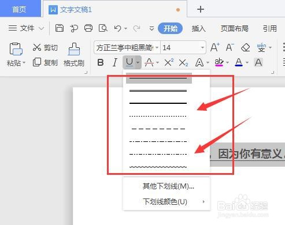Click the Clear Formatting eraser icon
Viewport: 285px width, 225px height.
click(246, 47)
